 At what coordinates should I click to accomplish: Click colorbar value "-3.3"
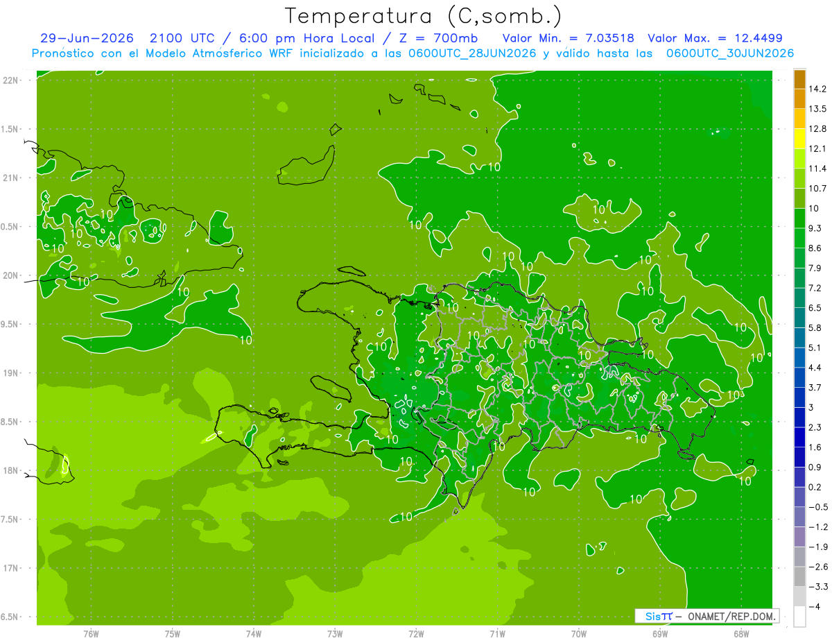tap(817, 587)
